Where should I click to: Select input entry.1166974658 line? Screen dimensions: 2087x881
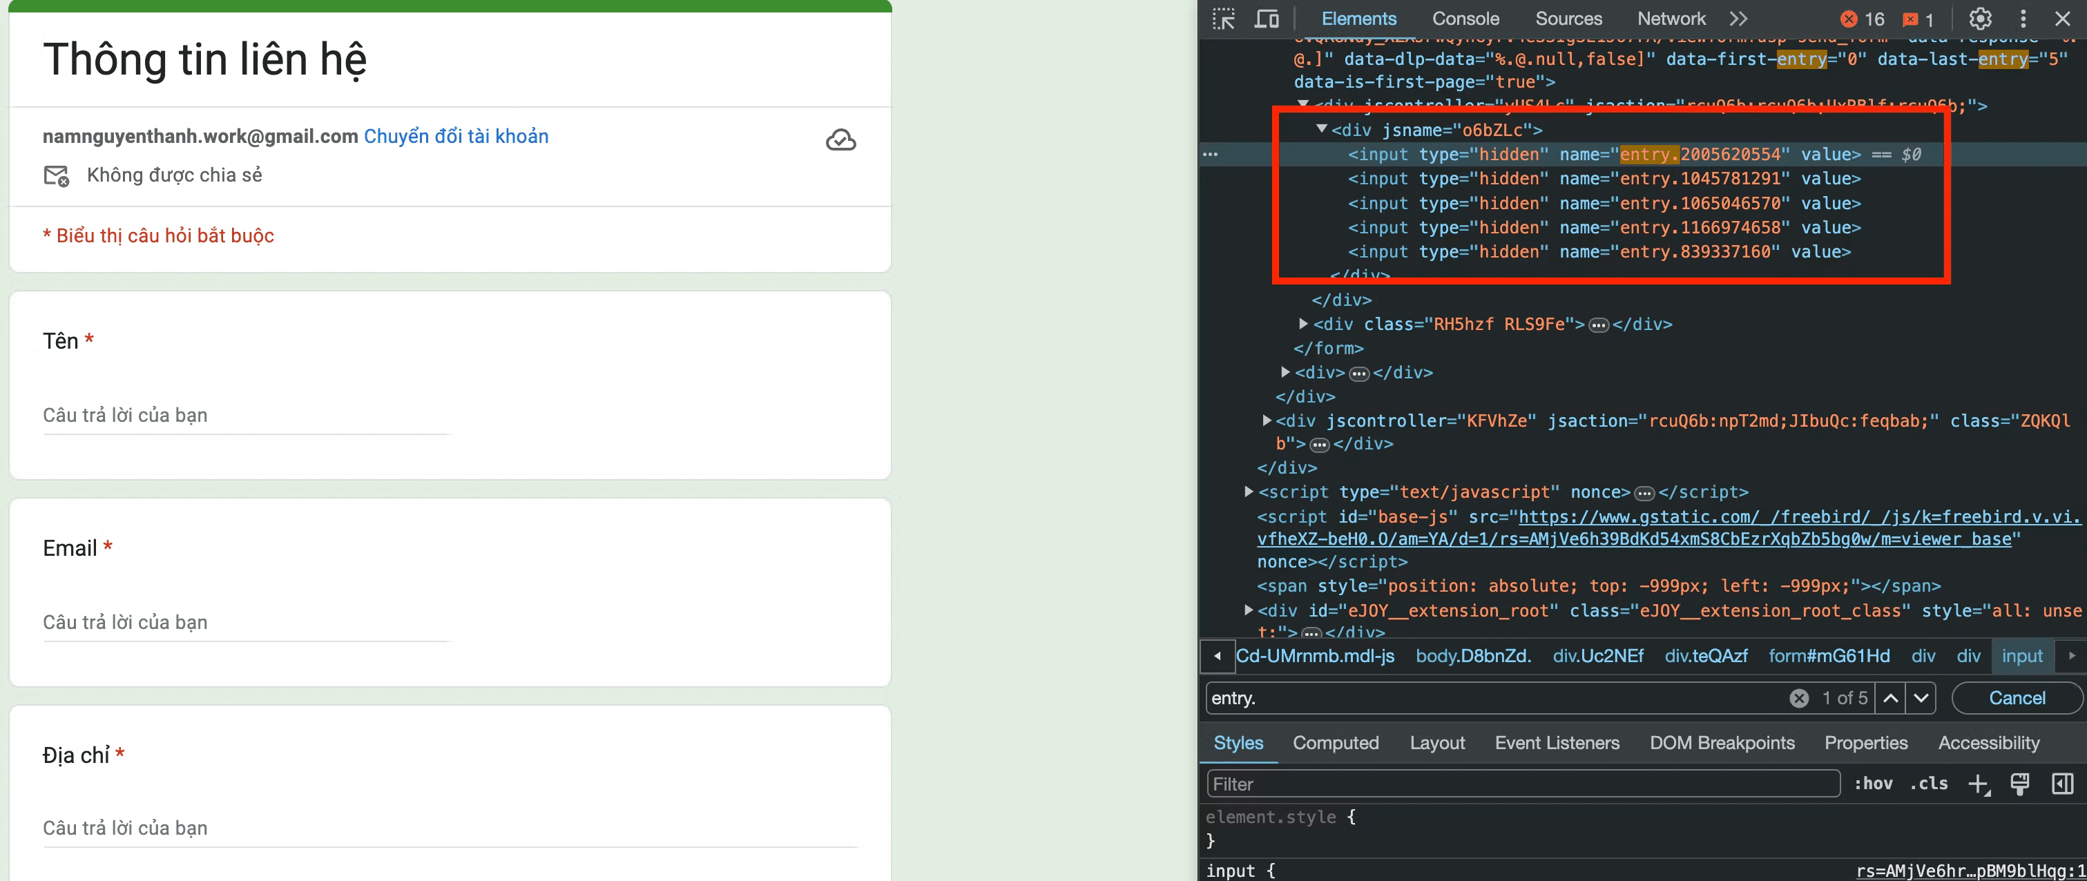click(x=1604, y=228)
